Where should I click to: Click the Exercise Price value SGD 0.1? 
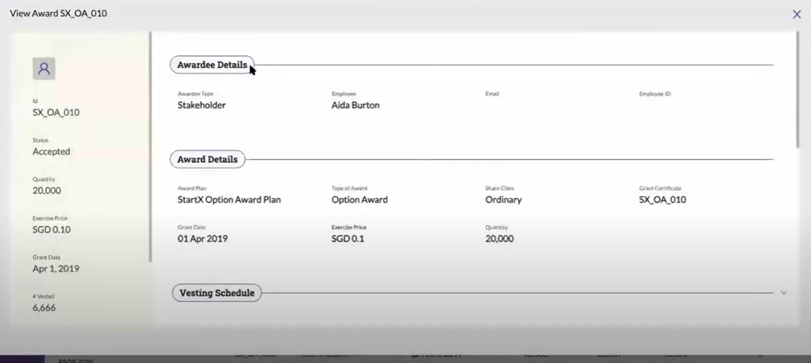point(348,239)
